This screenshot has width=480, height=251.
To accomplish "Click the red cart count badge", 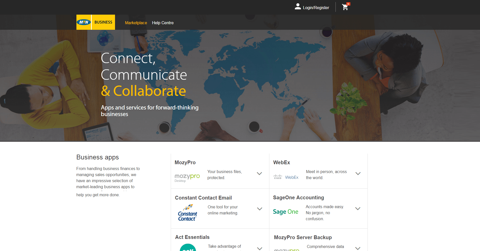I will point(348,4).
